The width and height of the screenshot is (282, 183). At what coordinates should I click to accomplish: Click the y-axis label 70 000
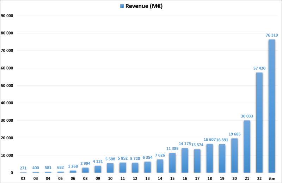tap(7, 50)
